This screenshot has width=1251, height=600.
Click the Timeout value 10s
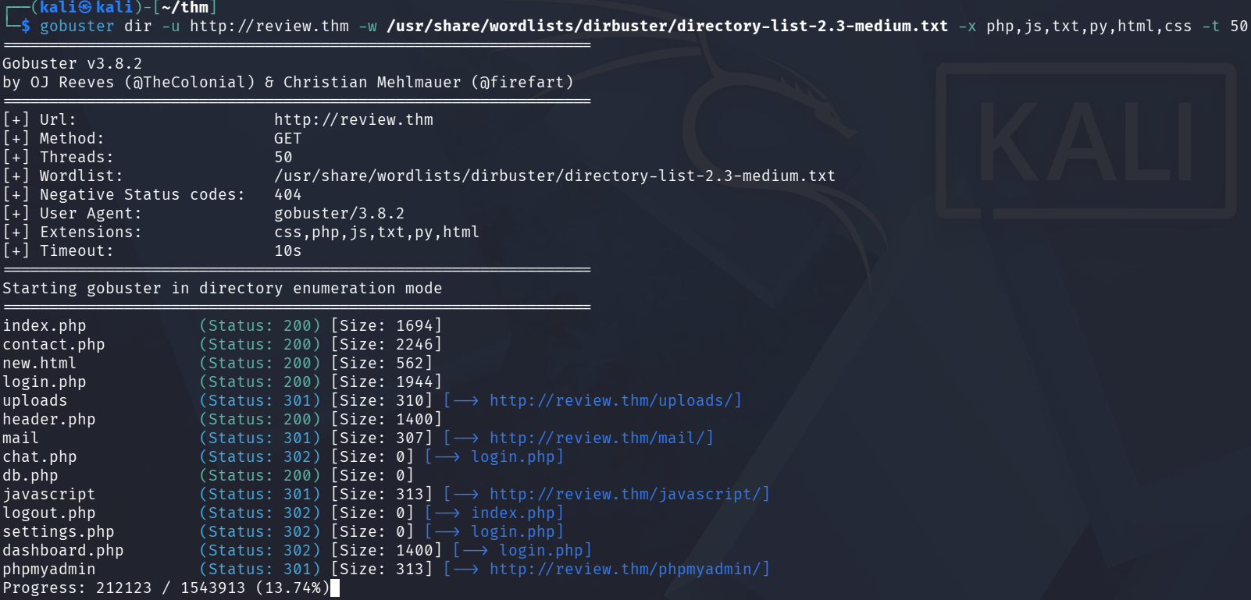point(288,250)
